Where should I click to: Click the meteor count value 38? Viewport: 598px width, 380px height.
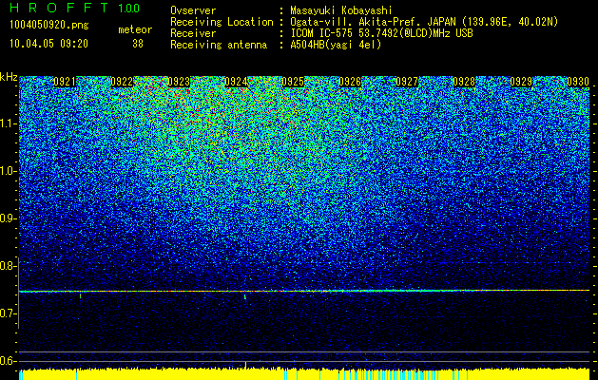(x=138, y=44)
